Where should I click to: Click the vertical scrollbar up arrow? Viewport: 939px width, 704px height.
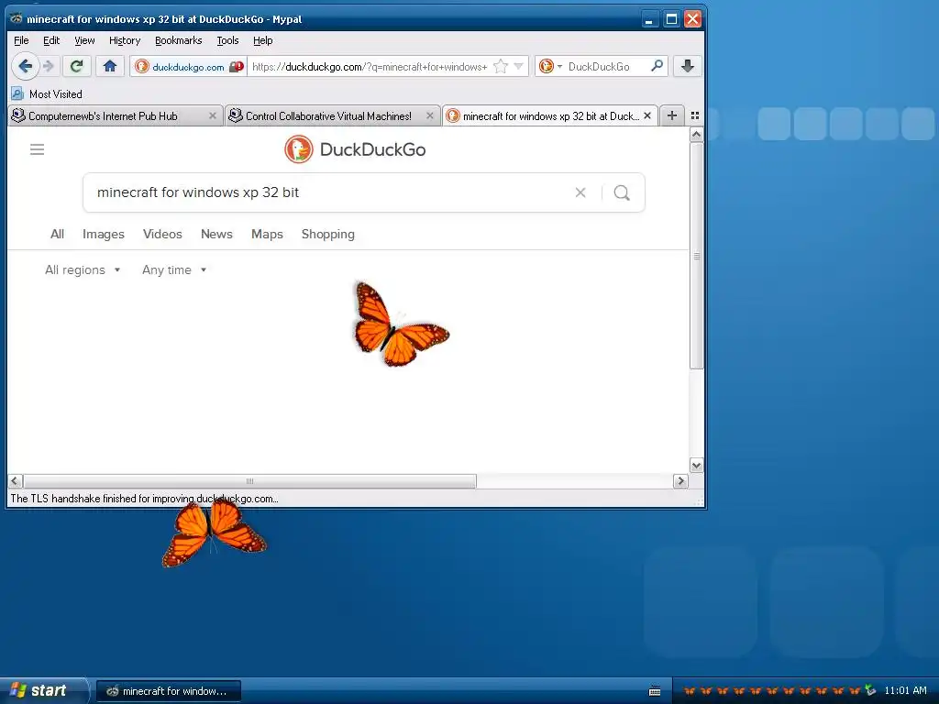[696, 135]
